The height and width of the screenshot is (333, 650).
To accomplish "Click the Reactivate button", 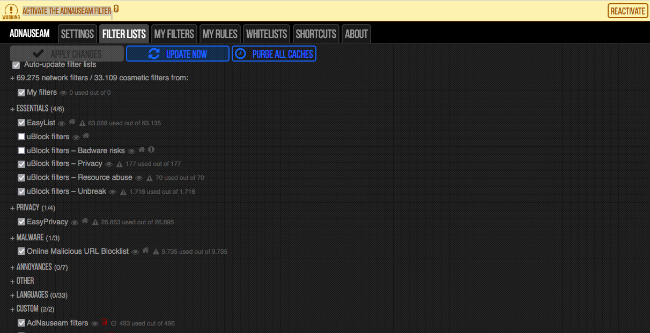I will point(627,11).
